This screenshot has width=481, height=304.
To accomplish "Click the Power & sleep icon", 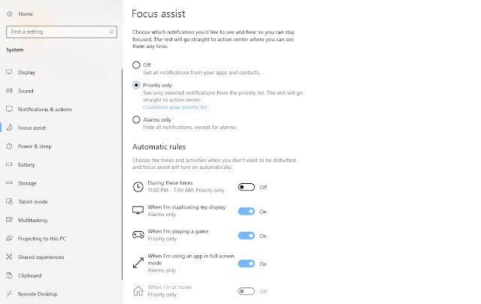I will (x=9, y=146).
